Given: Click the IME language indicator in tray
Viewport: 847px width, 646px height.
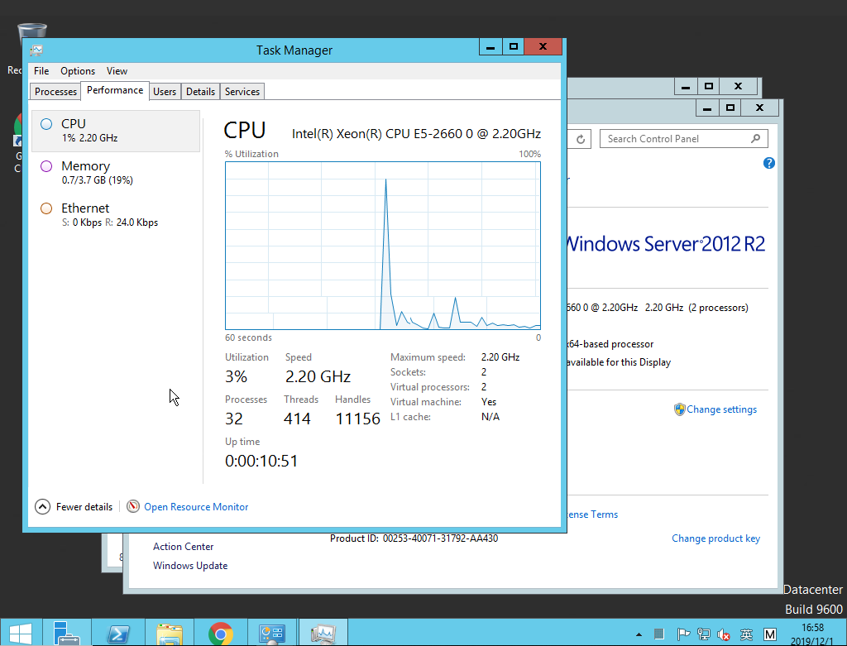Looking at the screenshot, I should point(747,634).
